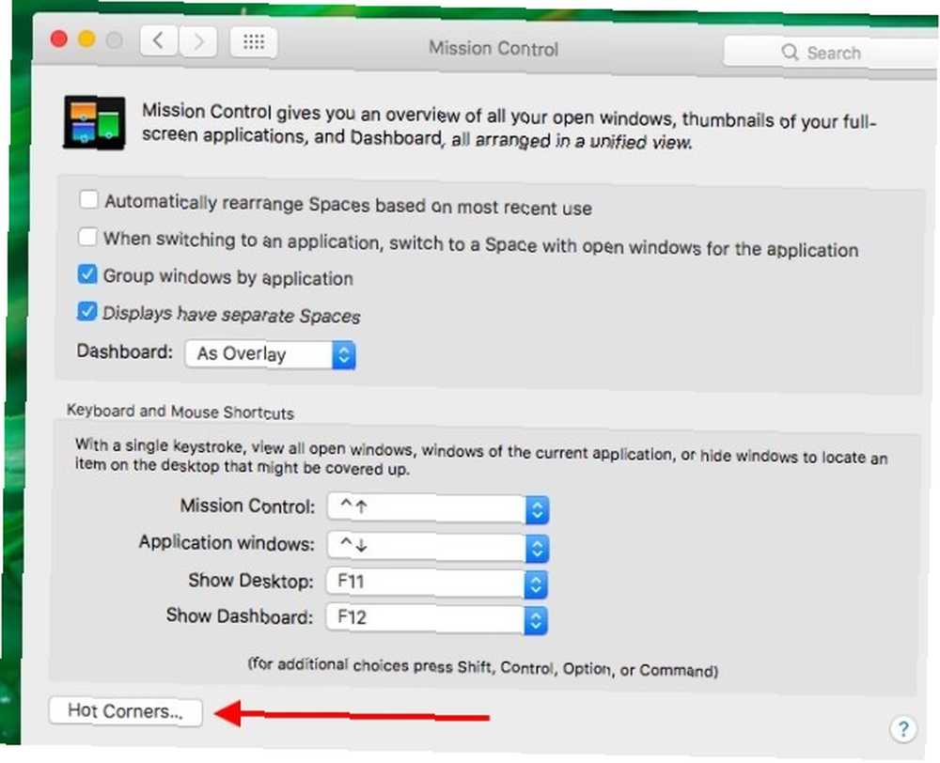Open the Application windows shortcut dropdown

coord(438,546)
